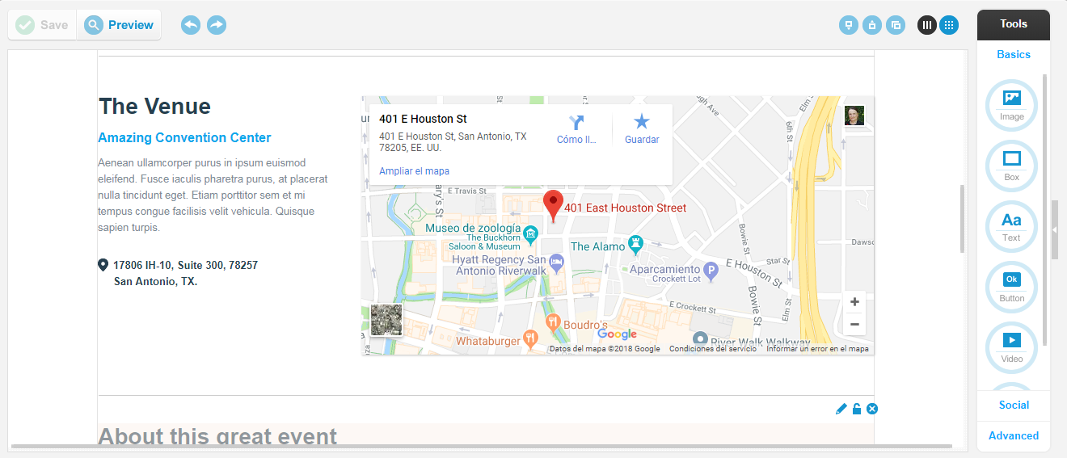Click the bring-forward layer icon
This screenshot has height=458, width=1067.
pos(871,25)
